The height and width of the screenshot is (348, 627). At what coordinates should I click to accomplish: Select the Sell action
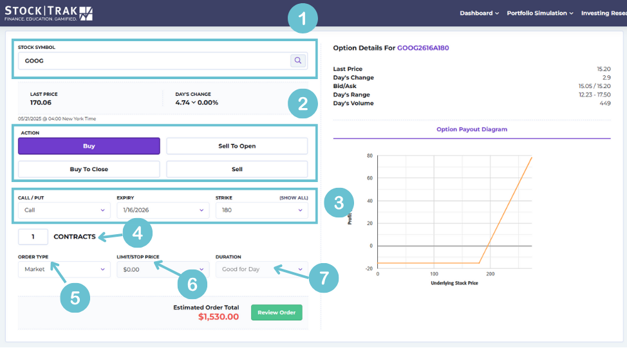pos(237,169)
